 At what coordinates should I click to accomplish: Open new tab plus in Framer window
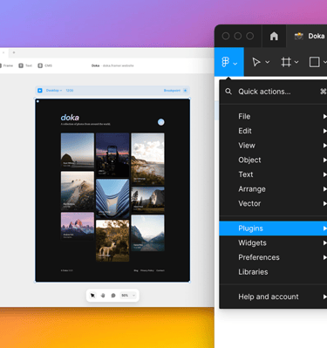pyautogui.click(x=14, y=52)
